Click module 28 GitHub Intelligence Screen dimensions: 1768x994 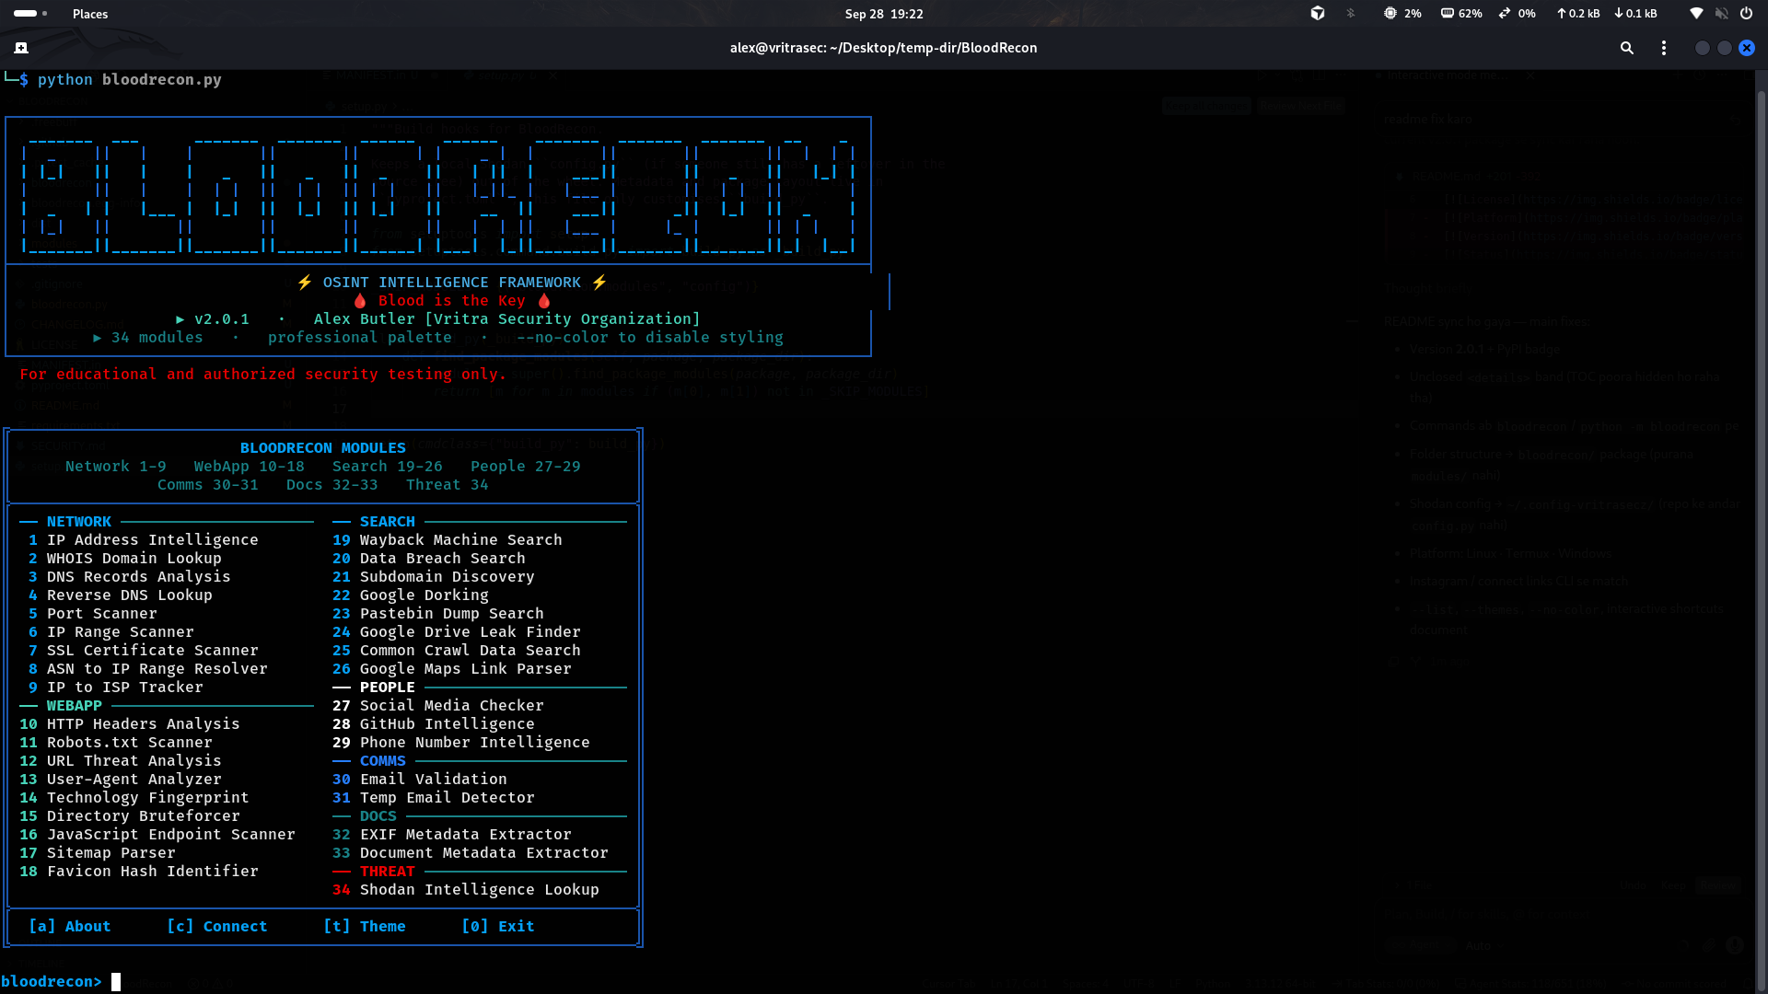pyautogui.click(x=434, y=724)
